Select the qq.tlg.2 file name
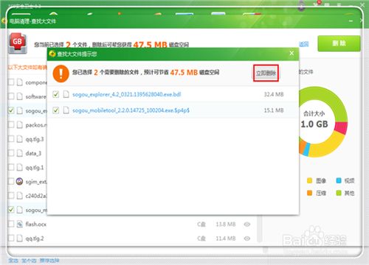369x265 pixels. click(x=35, y=239)
